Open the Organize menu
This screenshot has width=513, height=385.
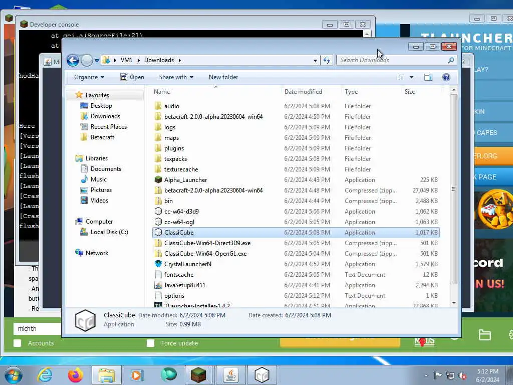(x=89, y=77)
